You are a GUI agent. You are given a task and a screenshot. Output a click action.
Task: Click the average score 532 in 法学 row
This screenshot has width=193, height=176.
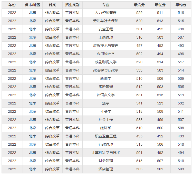[181, 103]
